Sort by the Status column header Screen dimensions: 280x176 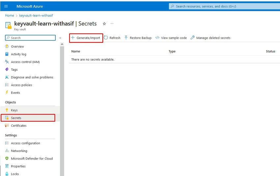pos(270,51)
